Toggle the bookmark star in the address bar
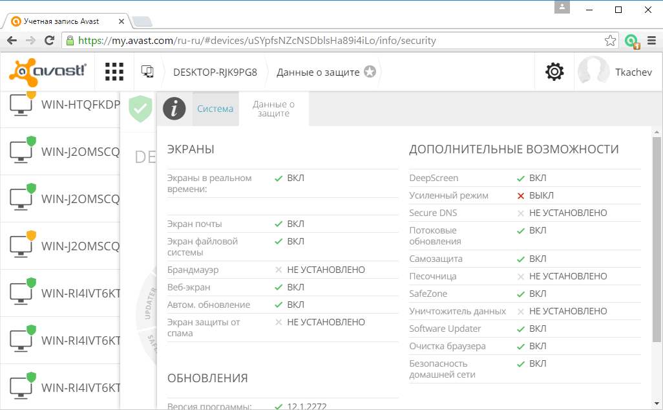Screen dimensions: 663x410 coord(610,39)
